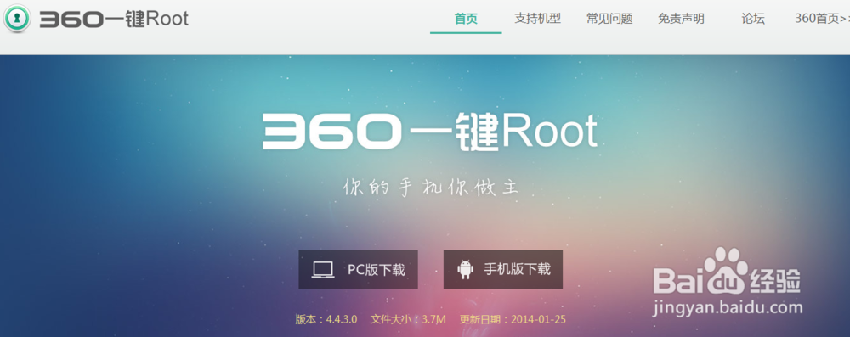Click the green 360 Root logo icon
This screenshot has height=337, width=850.
17,19
